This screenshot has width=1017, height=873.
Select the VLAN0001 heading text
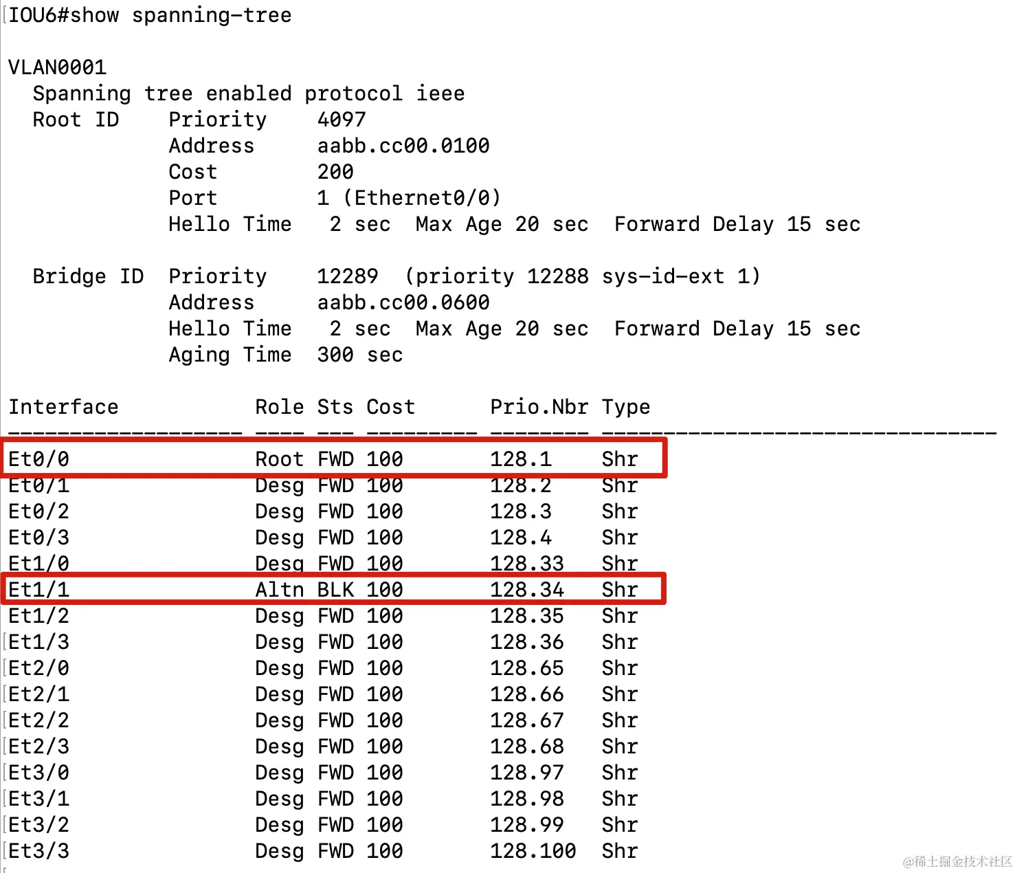58,67
